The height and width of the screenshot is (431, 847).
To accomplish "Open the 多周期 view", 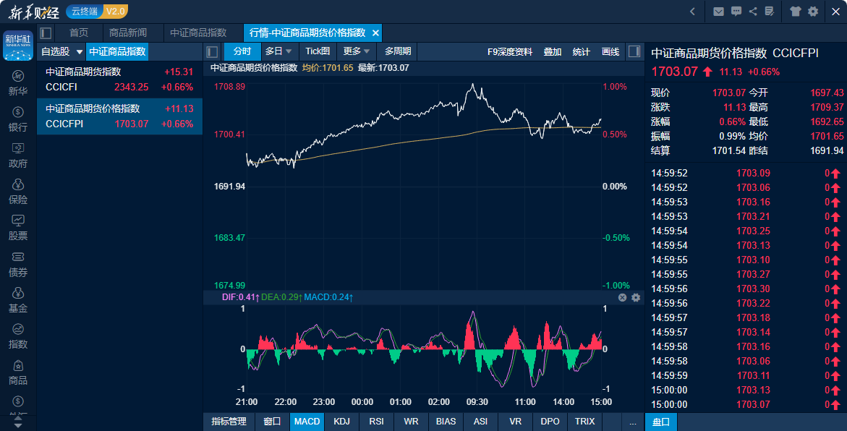I will (x=398, y=51).
